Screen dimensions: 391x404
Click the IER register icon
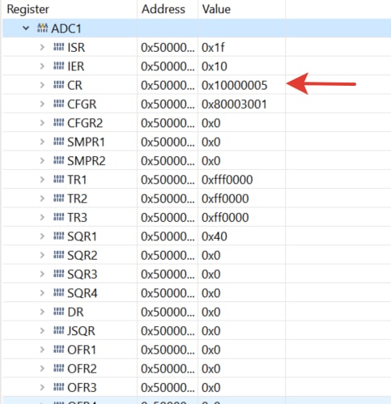58,66
